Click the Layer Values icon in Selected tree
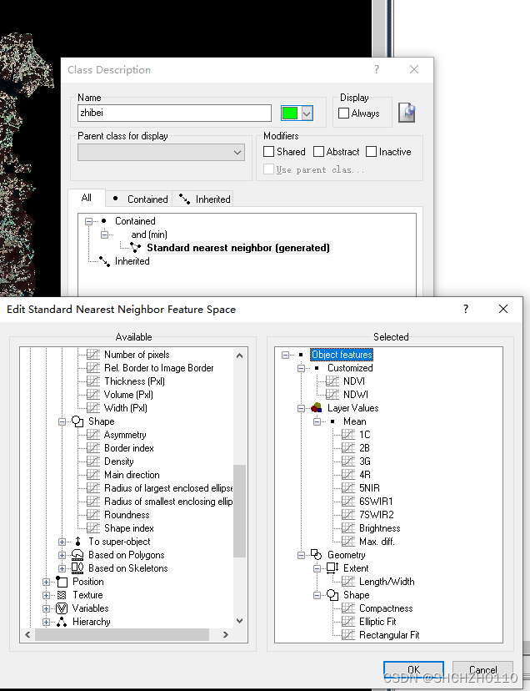 [x=316, y=408]
